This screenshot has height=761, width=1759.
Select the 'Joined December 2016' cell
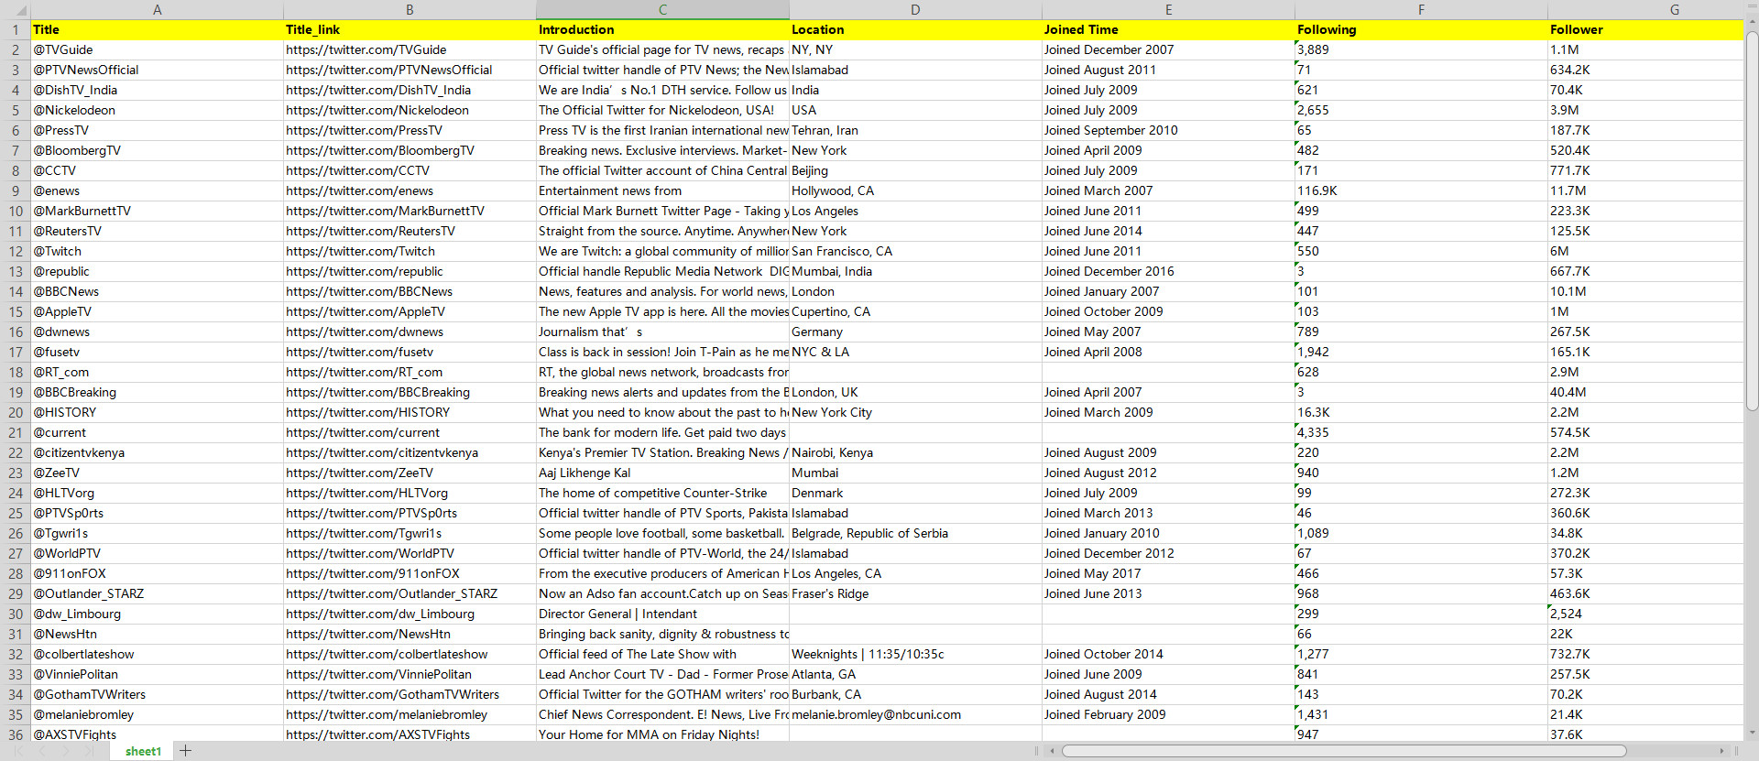tap(1168, 271)
